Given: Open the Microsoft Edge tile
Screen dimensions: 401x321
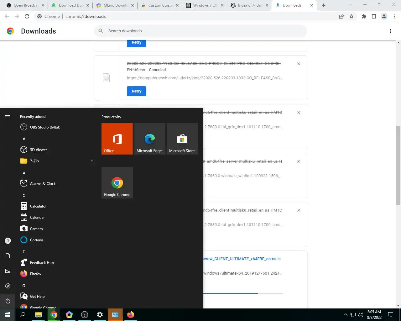Looking at the screenshot, I should [x=150, y=139].
